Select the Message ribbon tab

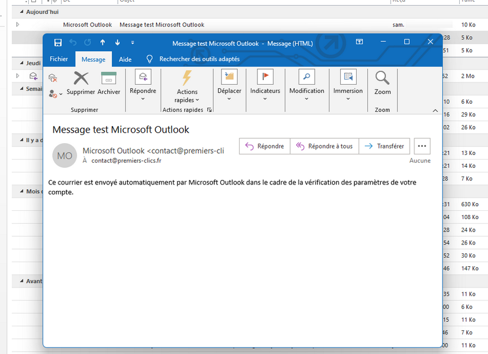94,59
